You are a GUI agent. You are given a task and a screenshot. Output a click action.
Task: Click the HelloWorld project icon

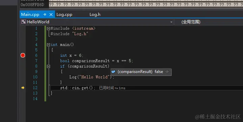(x=24, y=22)
